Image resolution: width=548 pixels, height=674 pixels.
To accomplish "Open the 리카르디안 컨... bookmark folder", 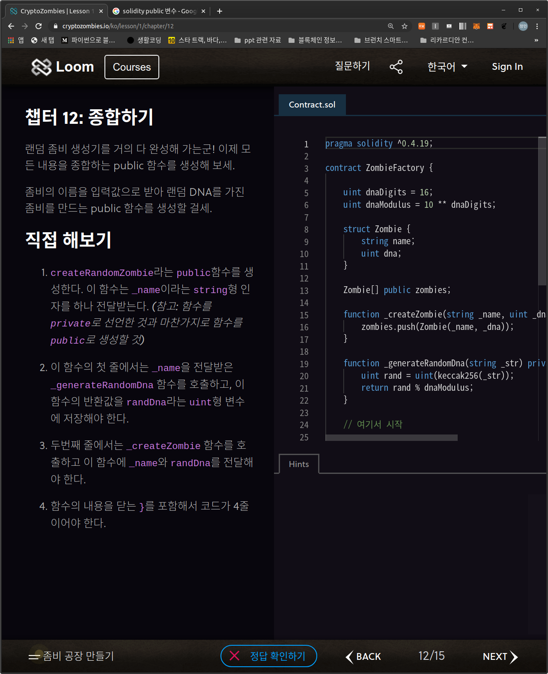I will tap(447, 40).
